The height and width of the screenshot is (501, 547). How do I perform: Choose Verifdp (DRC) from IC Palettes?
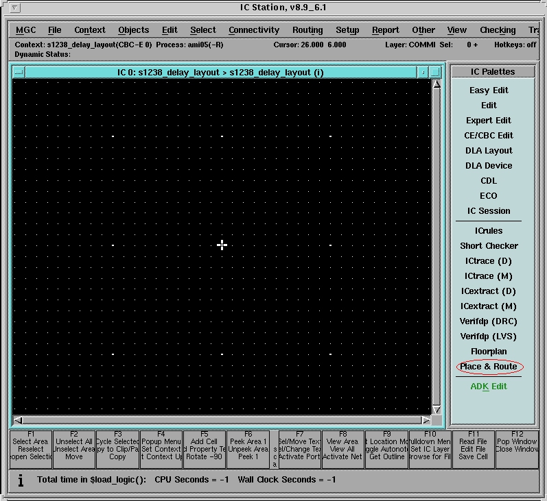click(x=489, y=321)
